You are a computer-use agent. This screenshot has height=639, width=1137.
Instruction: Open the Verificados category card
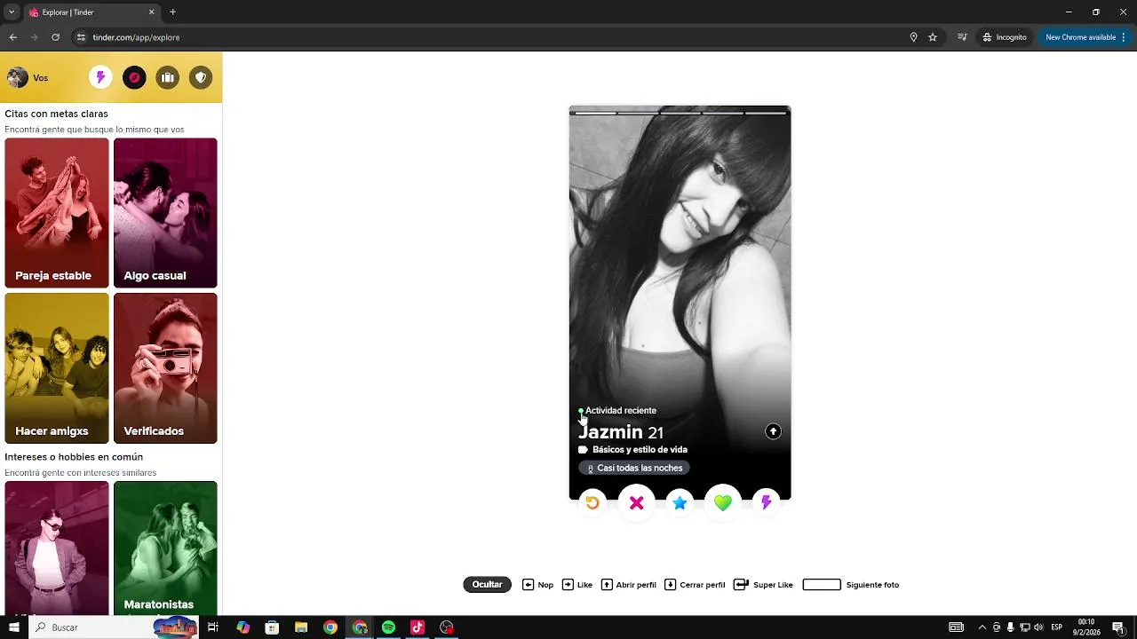[165, 368]
